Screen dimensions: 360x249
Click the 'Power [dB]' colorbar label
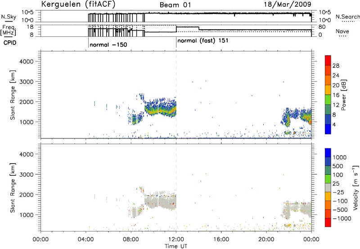point(344,95)
